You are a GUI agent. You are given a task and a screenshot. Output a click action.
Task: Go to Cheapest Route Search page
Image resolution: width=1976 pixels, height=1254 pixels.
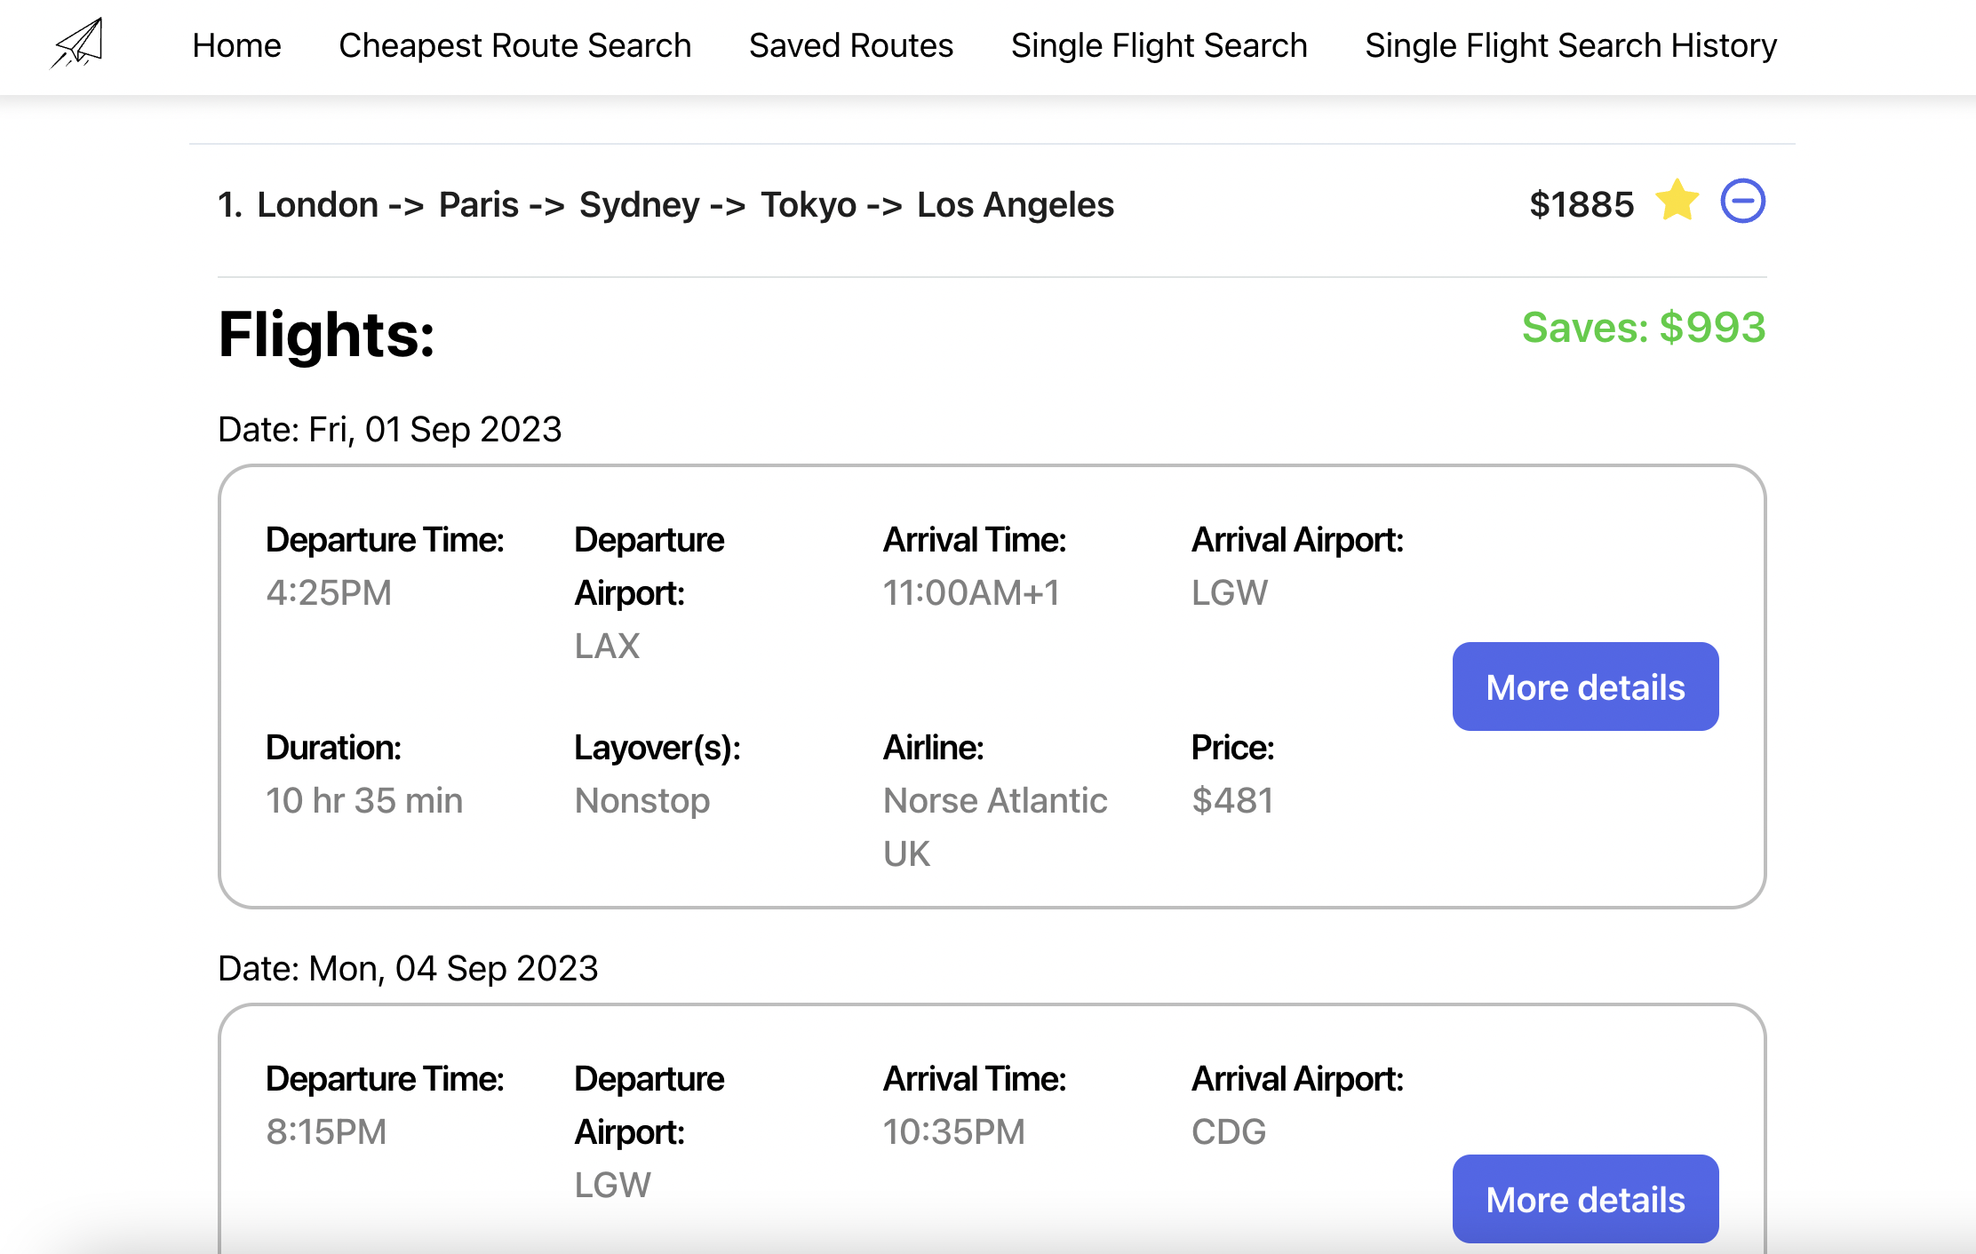click(x=514, y=45)
